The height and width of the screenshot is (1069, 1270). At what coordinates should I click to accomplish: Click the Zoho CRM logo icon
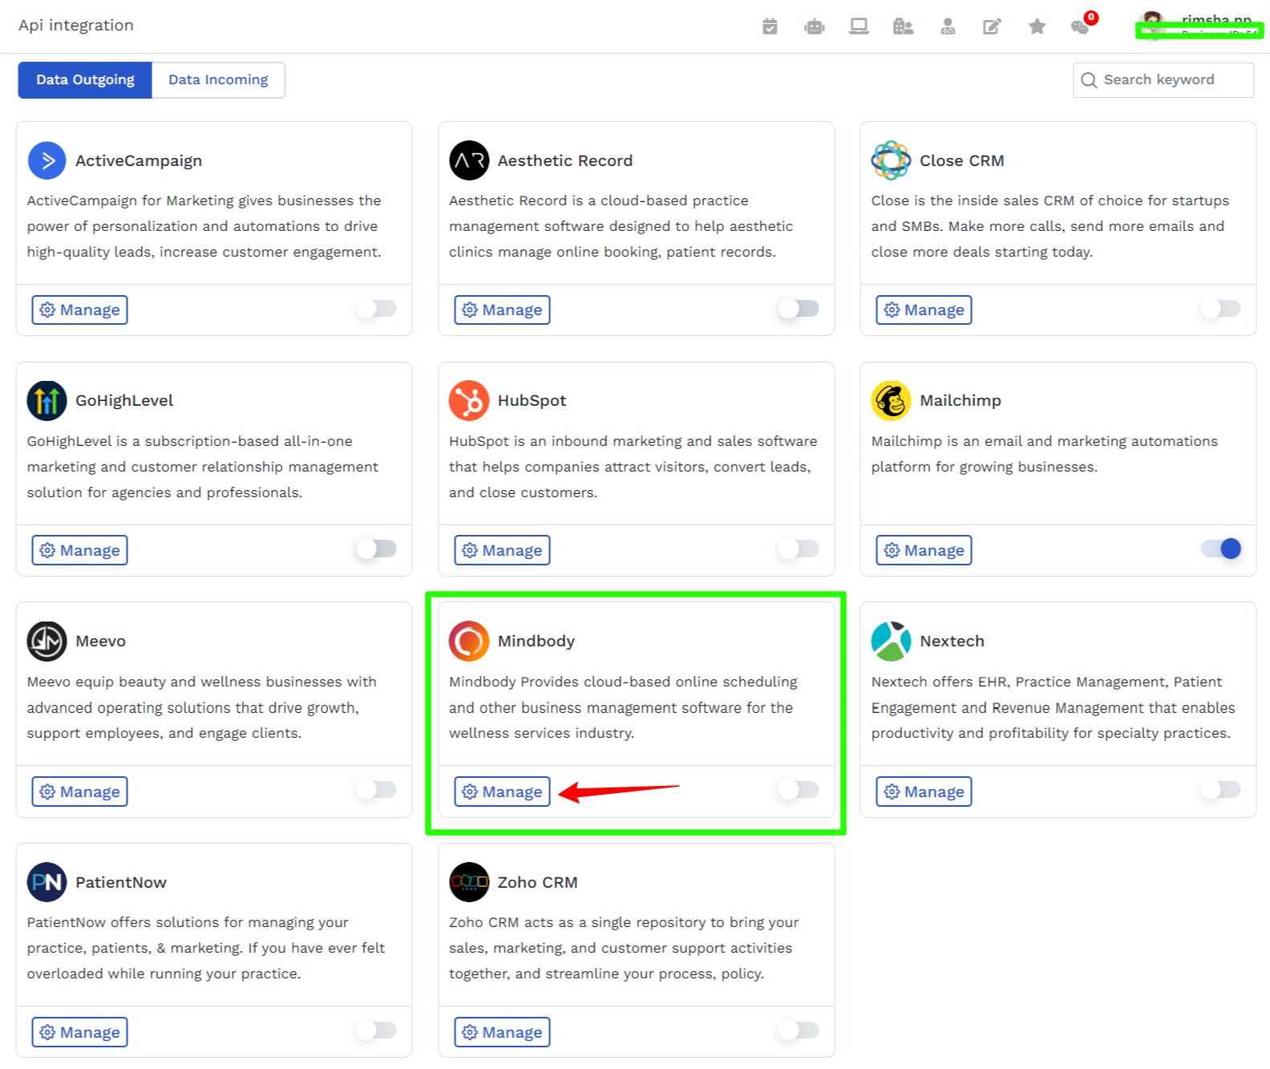pos(469,882)
